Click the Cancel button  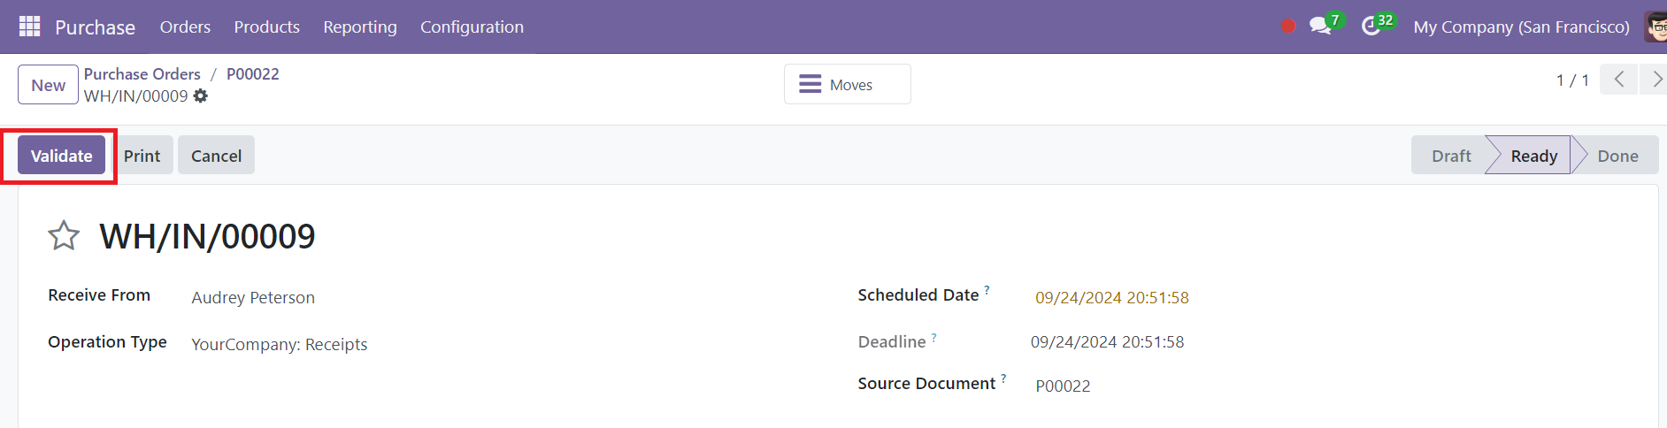(x=216, y=156)
